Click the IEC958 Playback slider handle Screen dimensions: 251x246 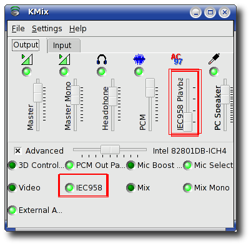(187, 122)
